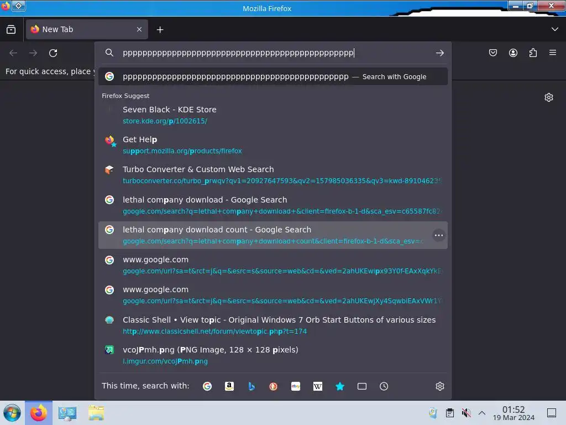Image resolution: width=566 pixels, height=425 pixels.
Task: Search with eBay one-off icon
Action: (296, 386)
